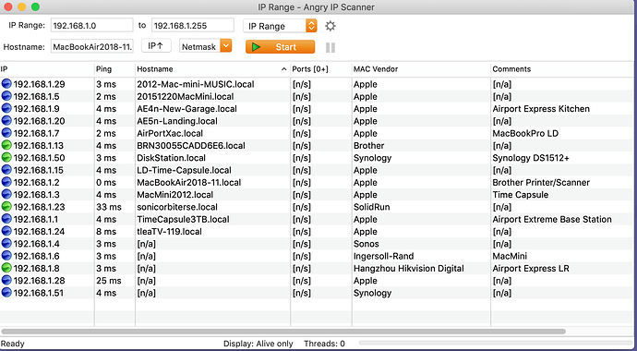
Task: Click the status icon for 192.168.1.20
Action: point(6,121)
